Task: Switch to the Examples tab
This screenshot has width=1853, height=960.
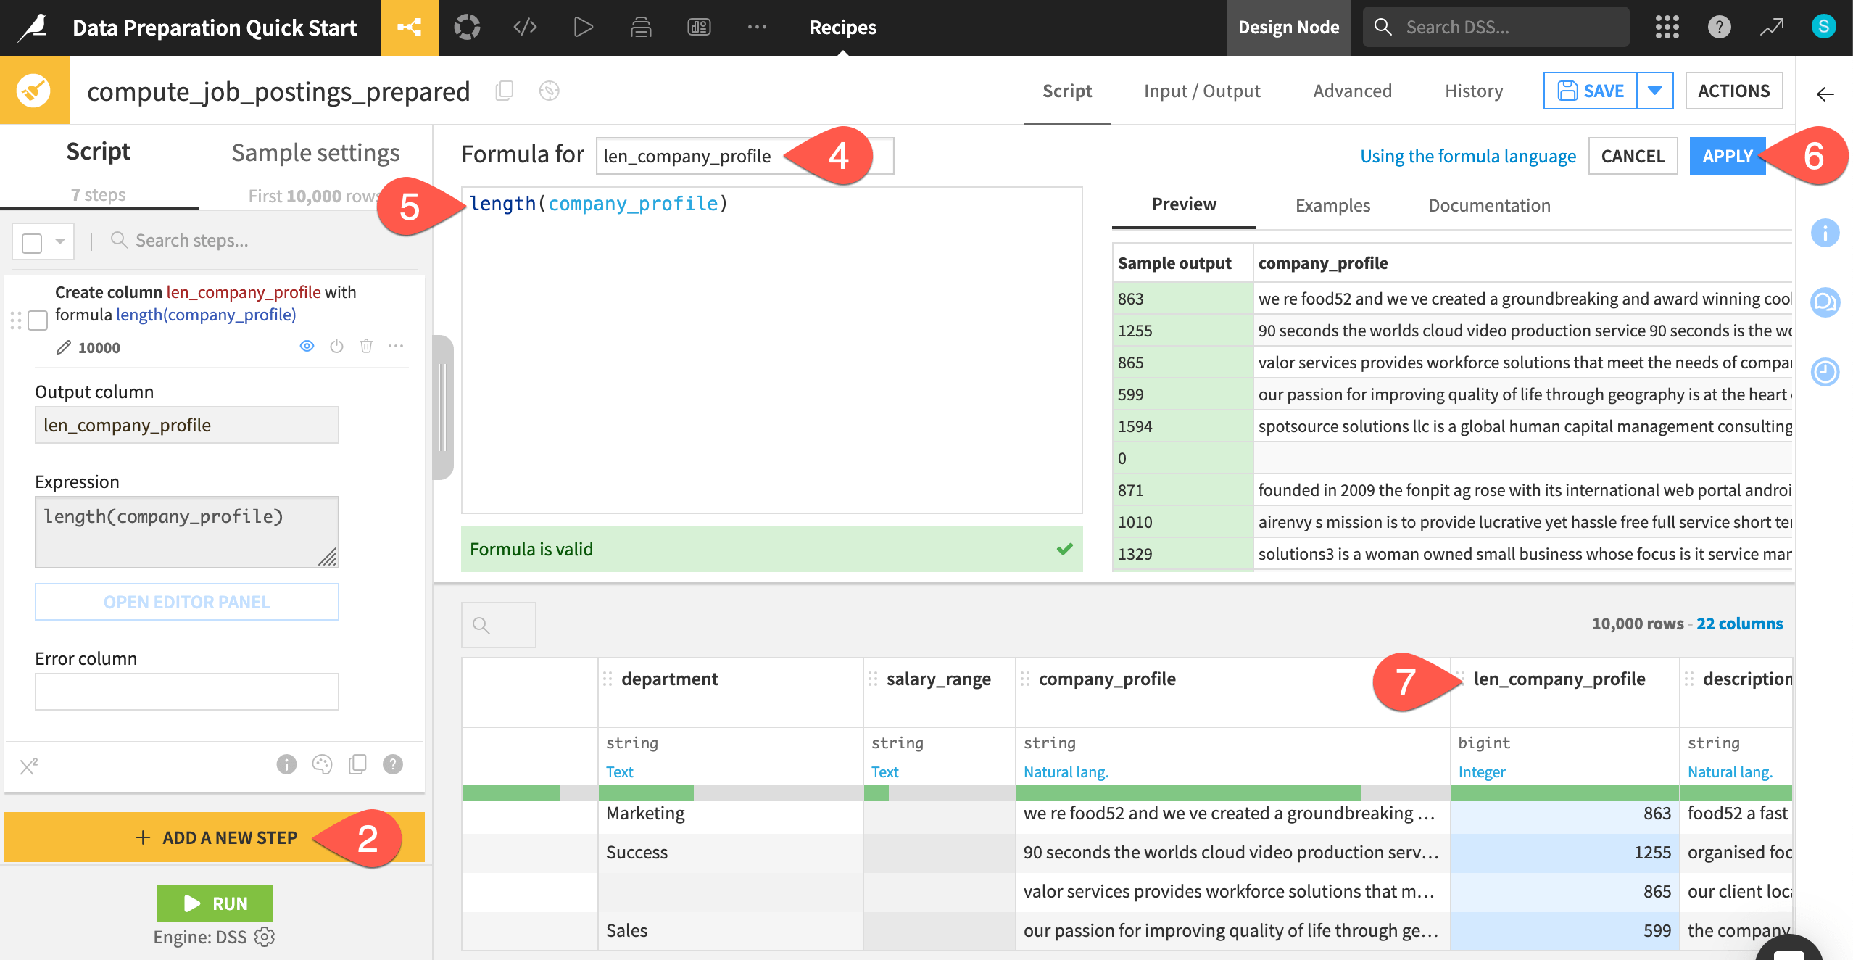Action: click(x=1332, y=206)
